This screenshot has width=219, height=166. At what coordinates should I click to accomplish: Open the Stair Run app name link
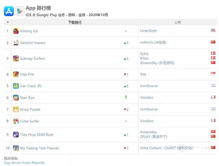pos(27,98)
